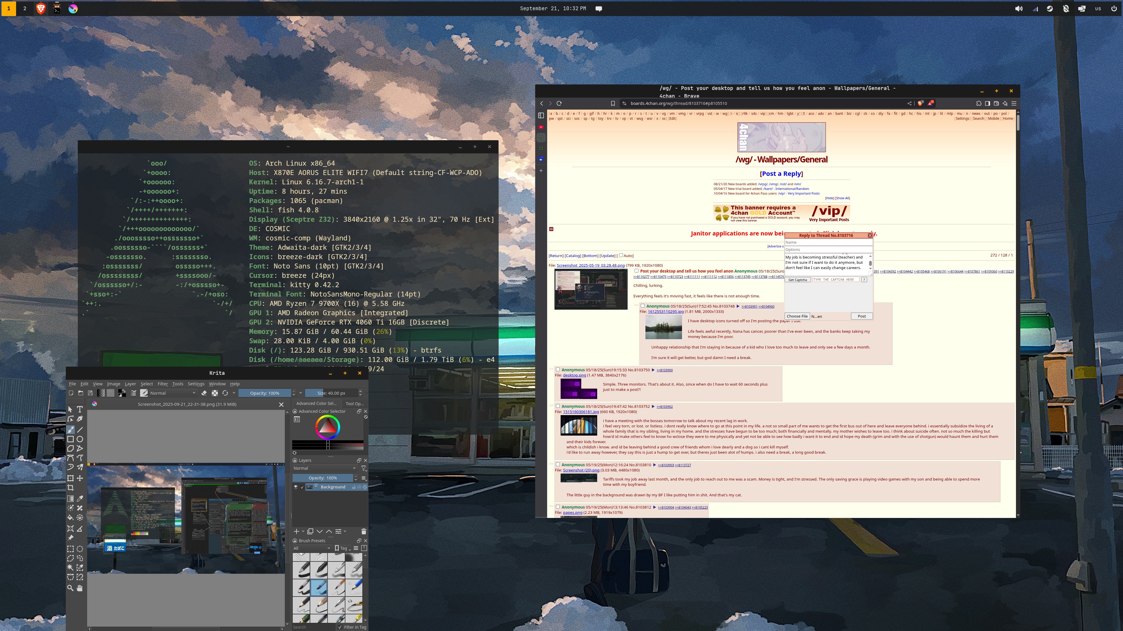Toggle eraser mode in Krita toolbar

pos(204,393)
